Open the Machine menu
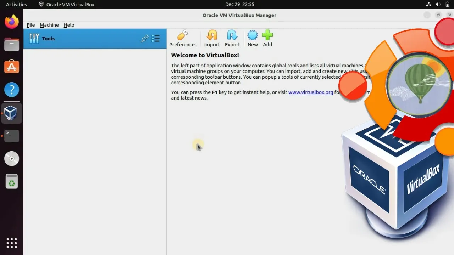Image resolution: width=454 pixels, height=255 pixels. tap(49, 25)
